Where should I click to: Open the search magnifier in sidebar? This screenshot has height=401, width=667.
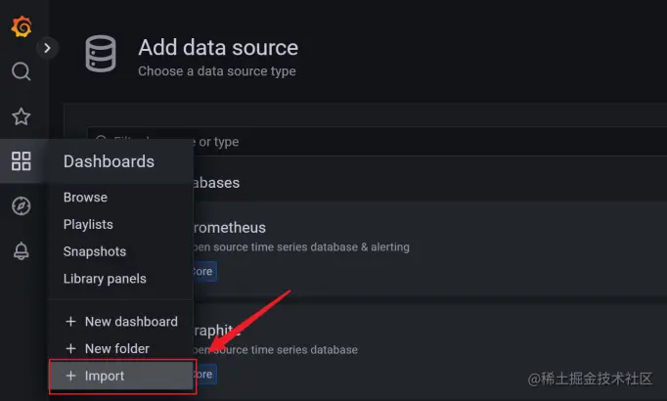tap(21, 71)
